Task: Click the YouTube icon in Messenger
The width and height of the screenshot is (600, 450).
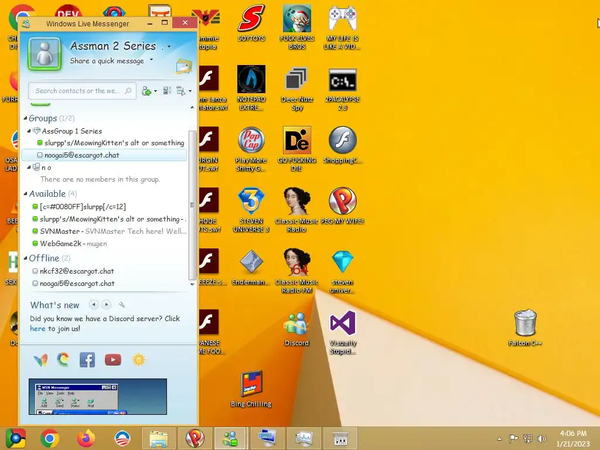Action: [112, 360]
